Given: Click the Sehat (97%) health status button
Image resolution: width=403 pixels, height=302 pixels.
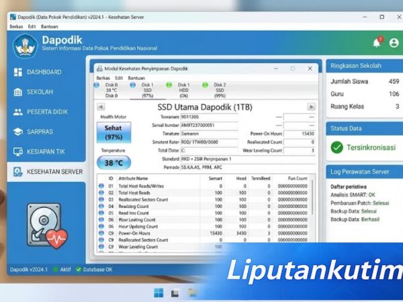Looking at the screenshot, I should pos(114,132).
